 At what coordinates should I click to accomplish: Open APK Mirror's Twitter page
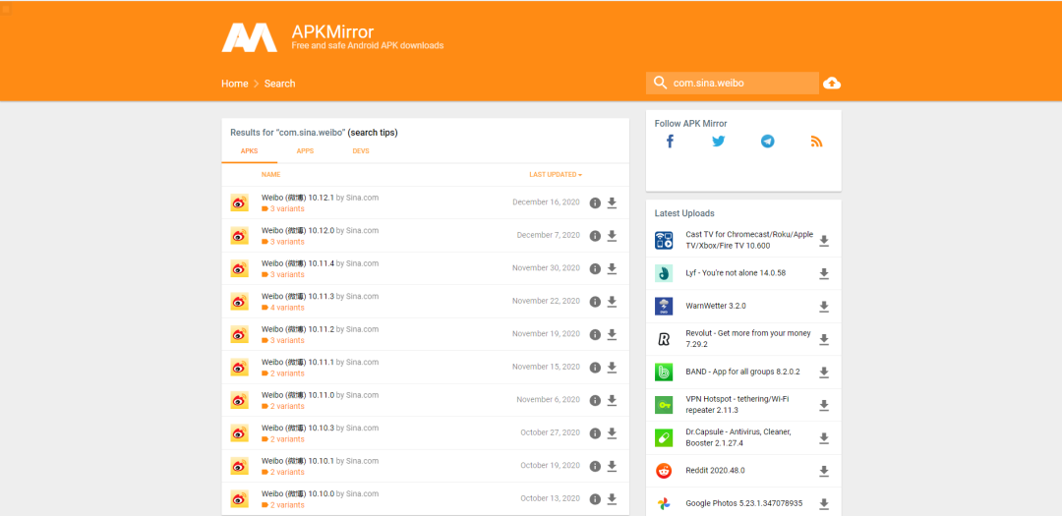(x=719, y=141)
